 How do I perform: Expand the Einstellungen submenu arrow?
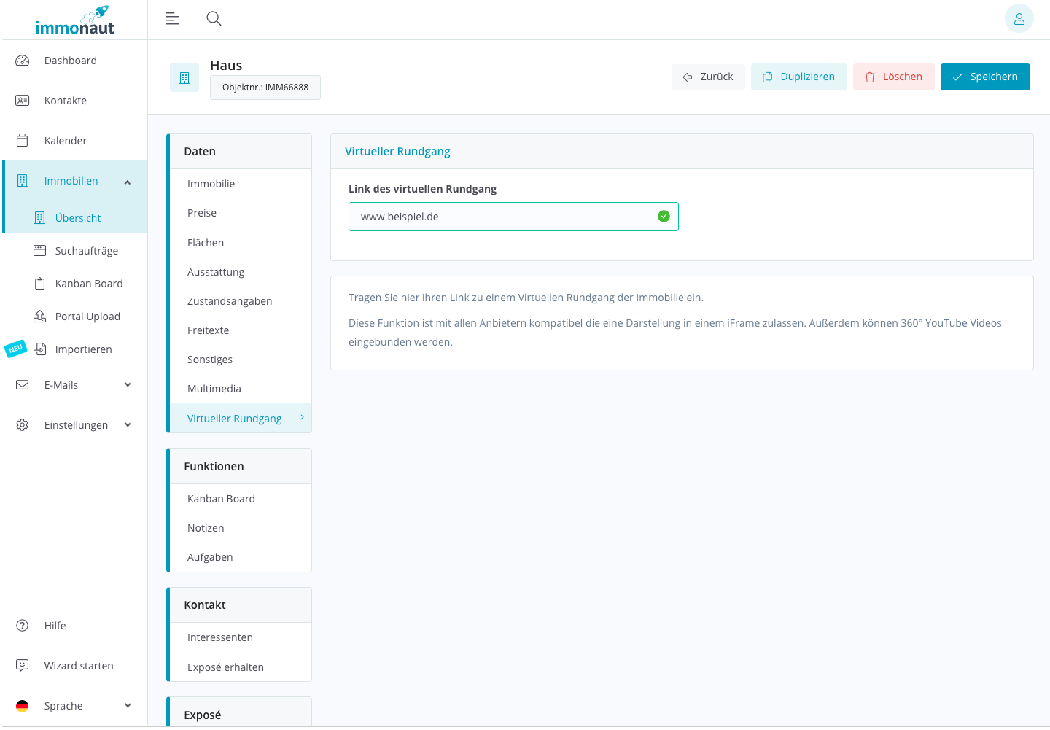click(x=128, y=425)
